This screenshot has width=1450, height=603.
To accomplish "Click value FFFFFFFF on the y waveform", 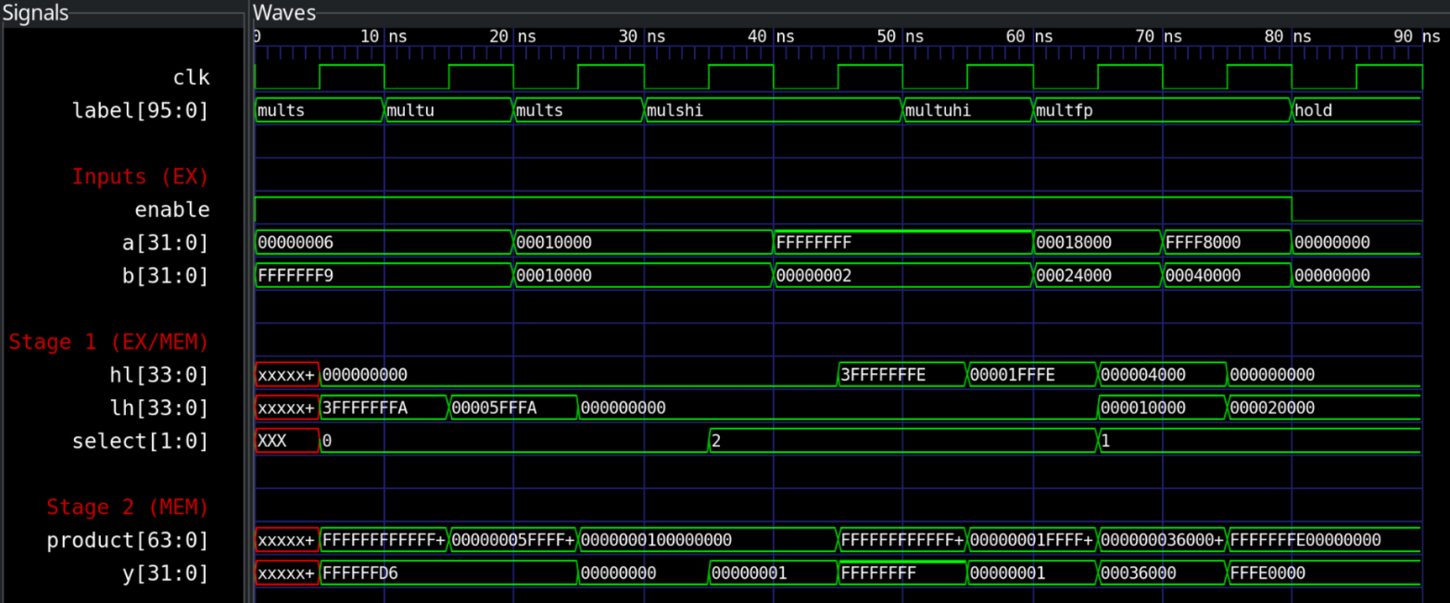I will (x=902, y=573).
